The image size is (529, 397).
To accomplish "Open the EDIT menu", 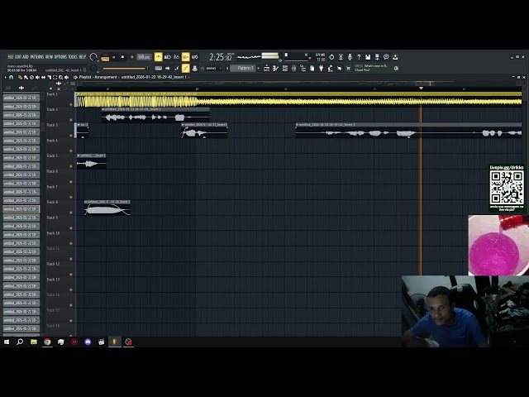I will click(x=18, y=57).
